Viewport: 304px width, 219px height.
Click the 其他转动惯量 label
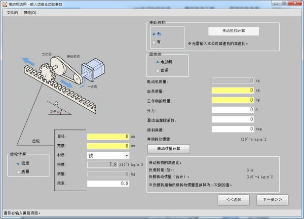[159, 139]
